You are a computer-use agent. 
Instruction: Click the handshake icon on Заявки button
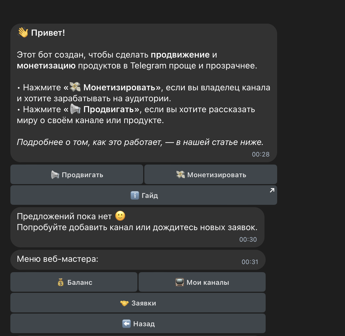click(x=125, y=303)
